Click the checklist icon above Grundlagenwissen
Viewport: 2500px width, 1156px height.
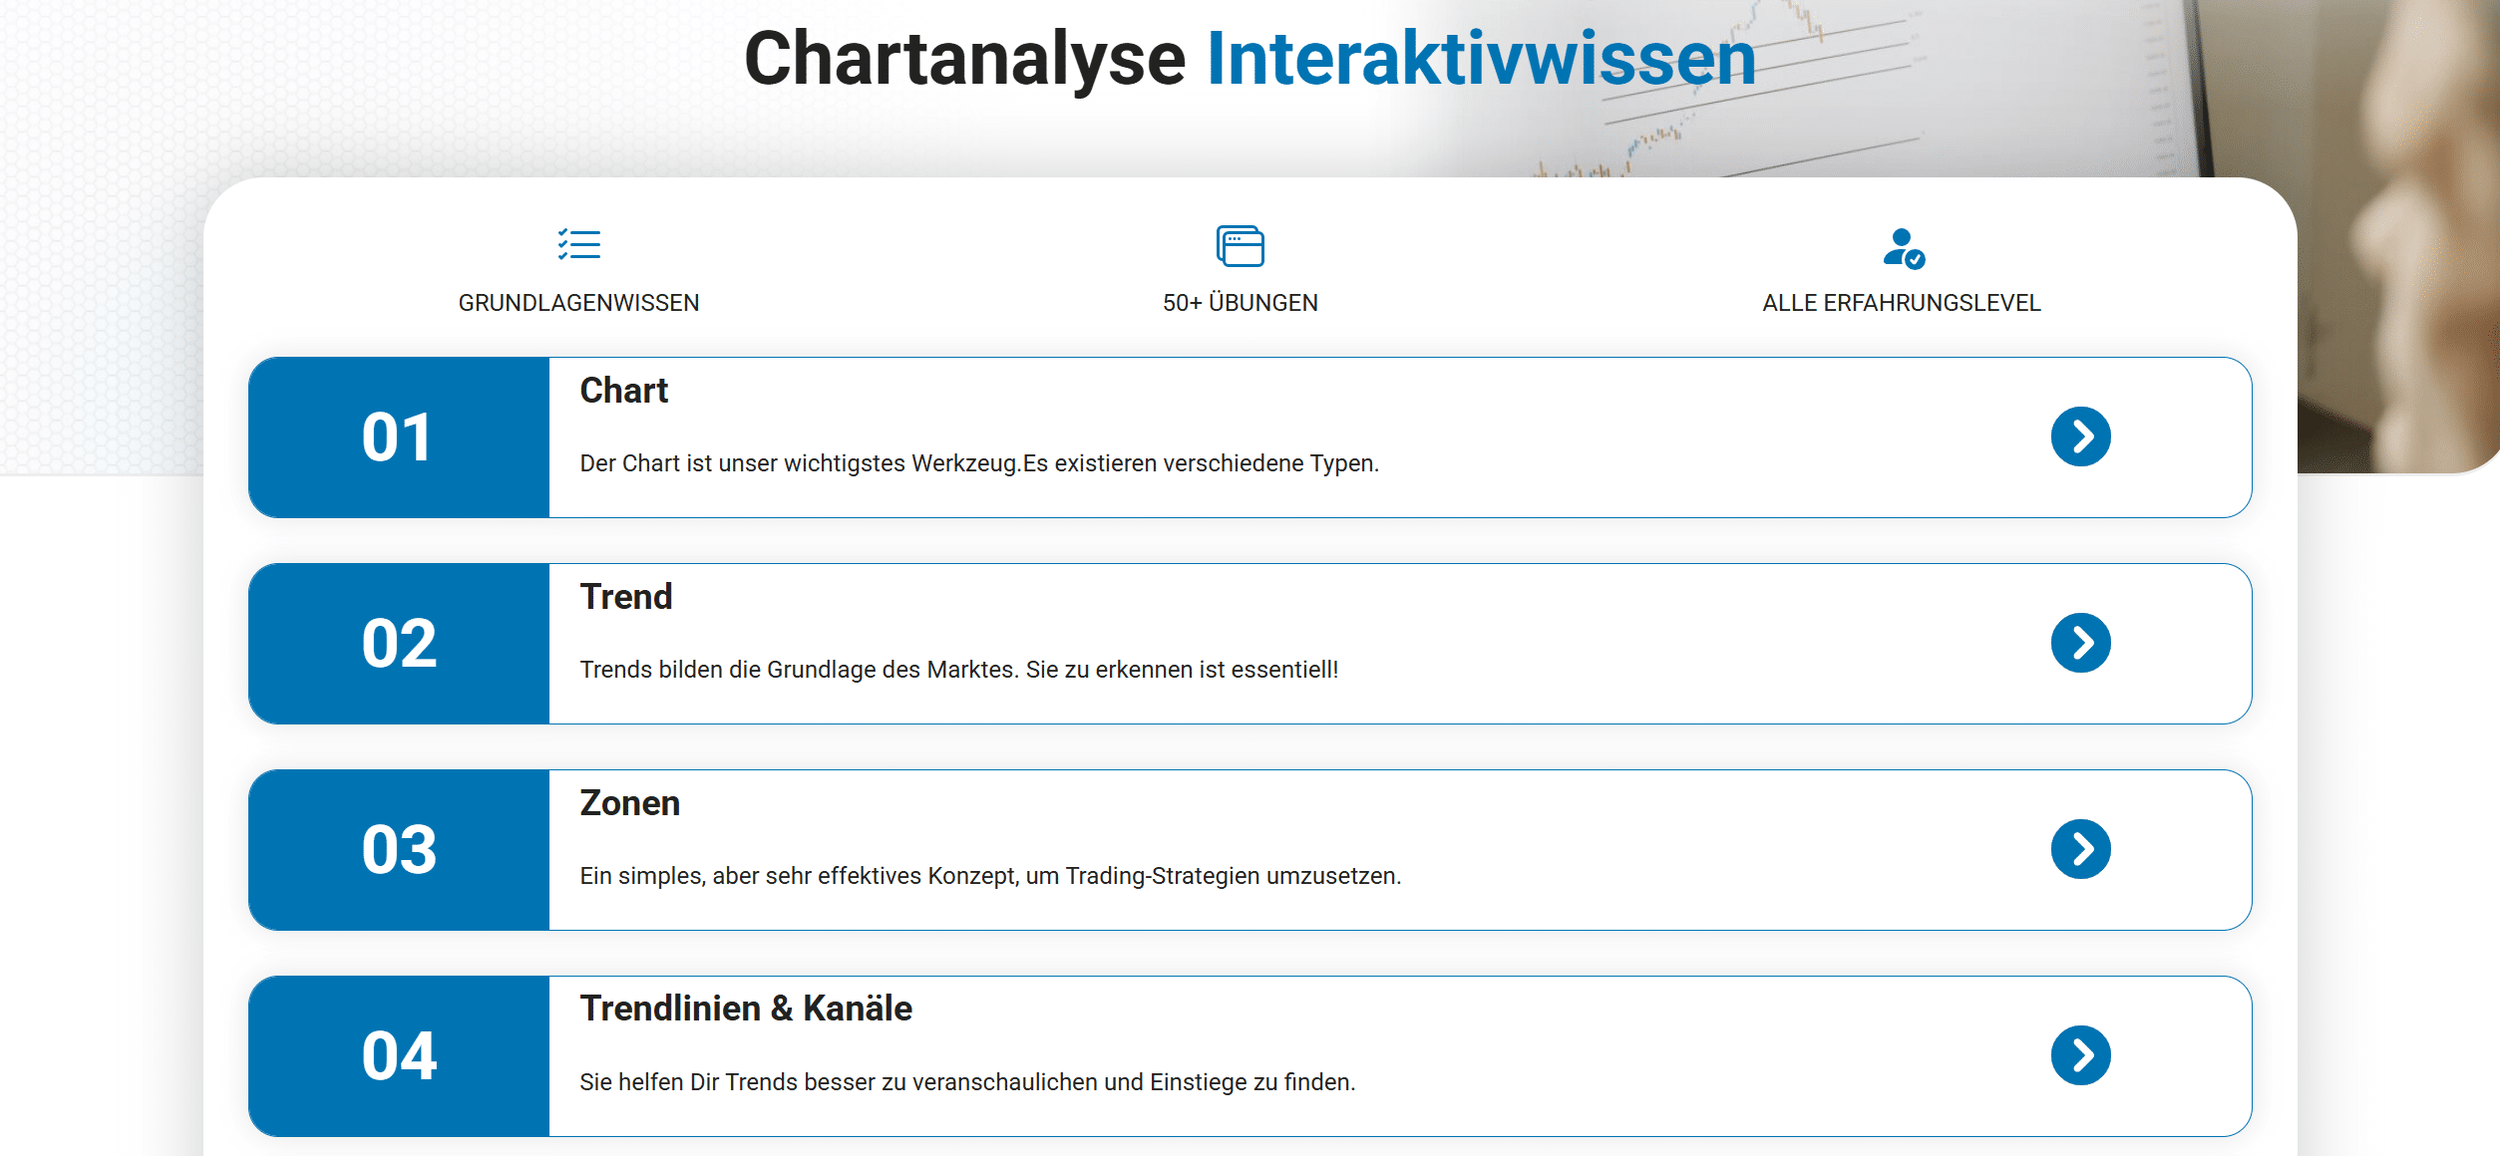(x=578, y=244)
